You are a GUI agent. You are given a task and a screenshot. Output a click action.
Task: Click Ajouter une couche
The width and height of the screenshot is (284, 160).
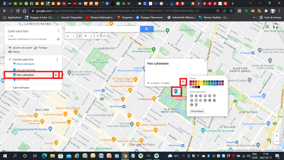[x=20, y=48]
